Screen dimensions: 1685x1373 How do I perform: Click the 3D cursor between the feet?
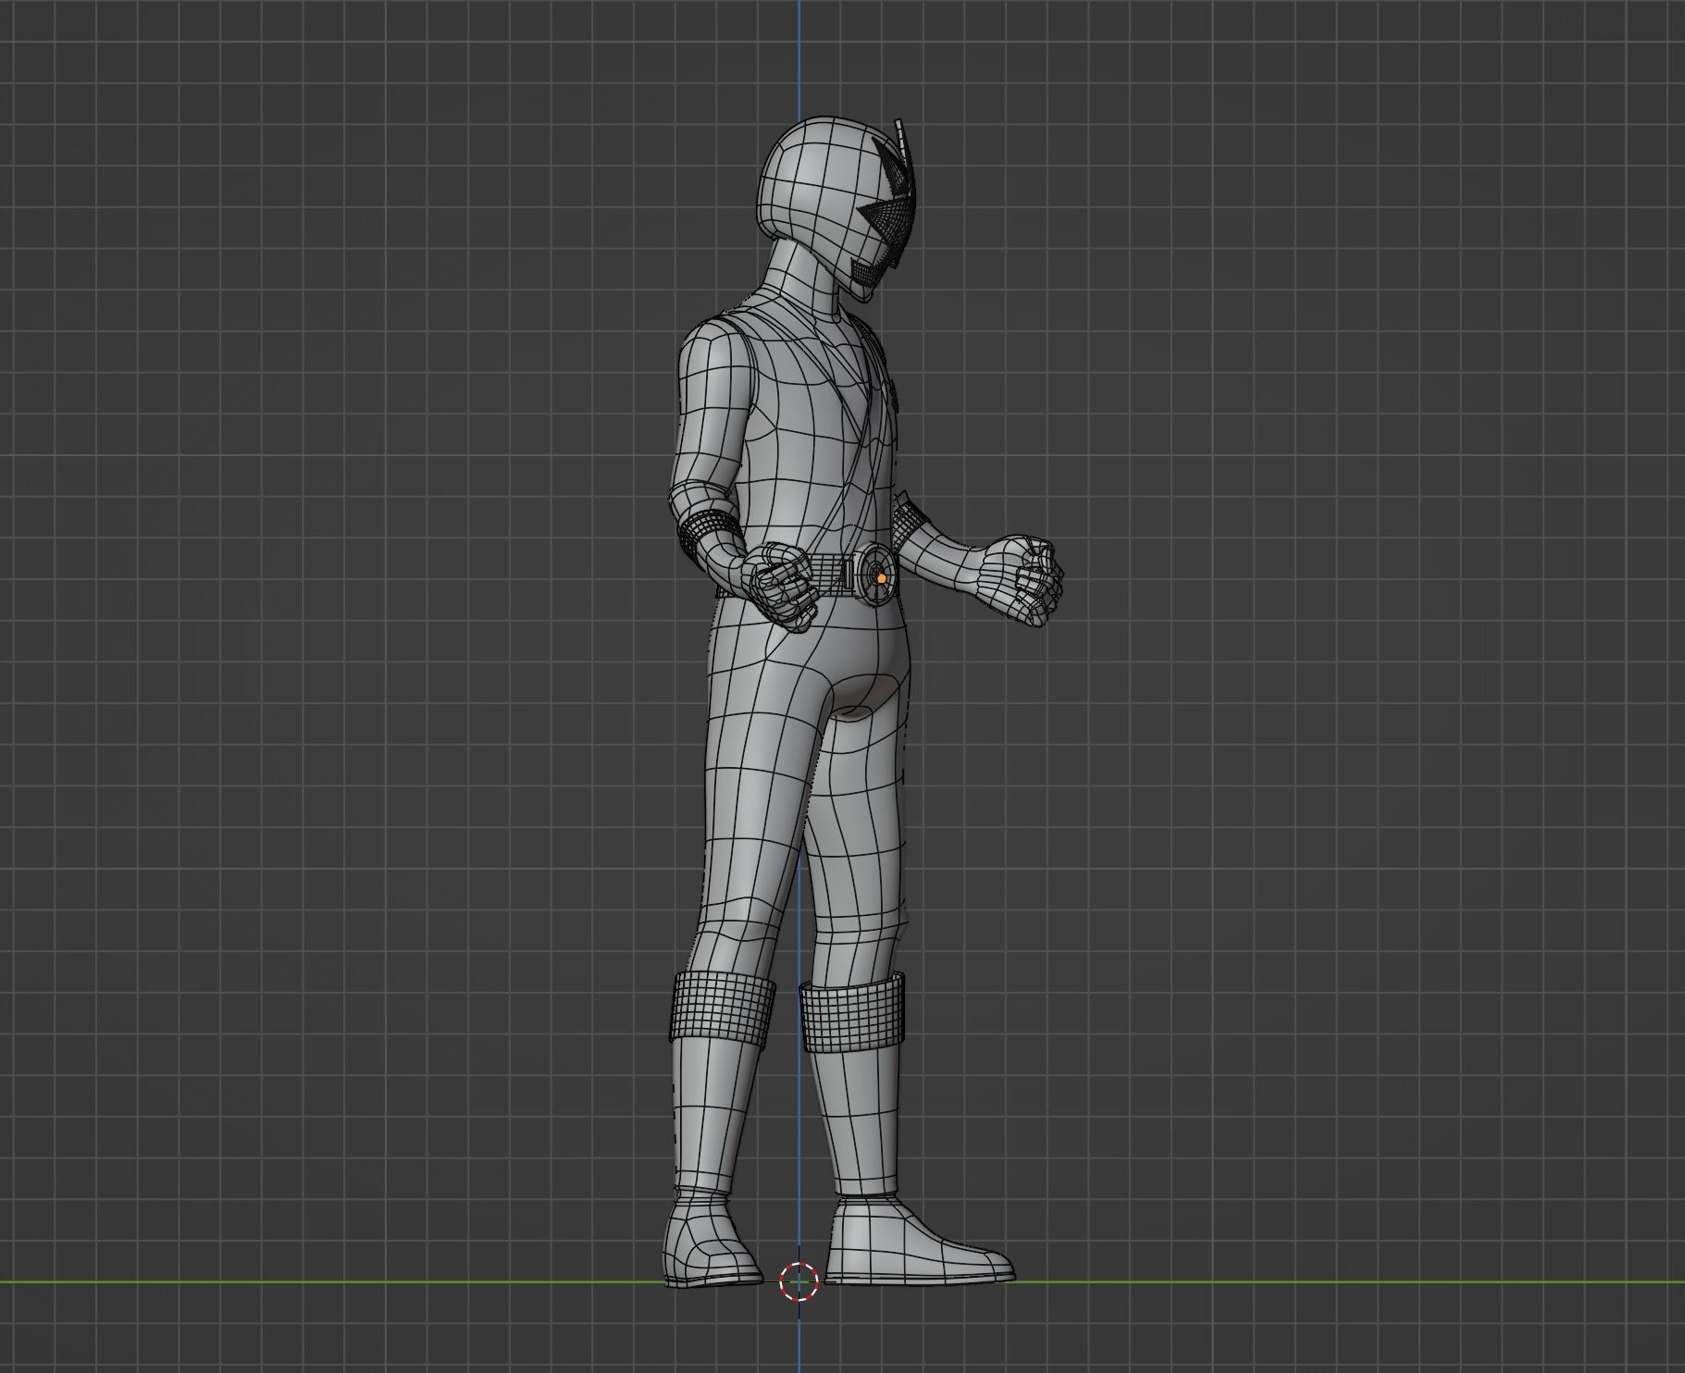coord(799,1282)
